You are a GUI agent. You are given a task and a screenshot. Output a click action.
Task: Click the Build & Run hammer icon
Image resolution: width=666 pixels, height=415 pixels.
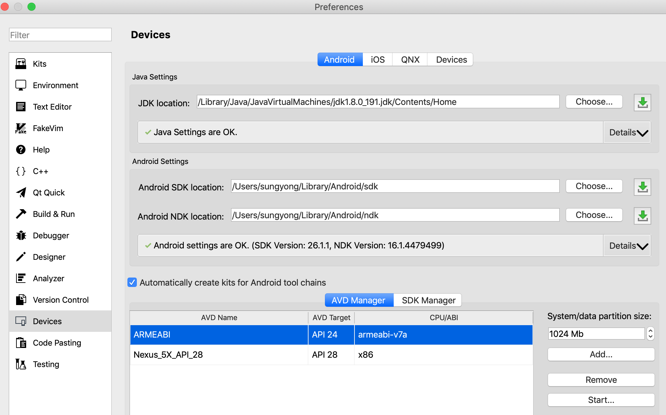coord(21,214)
